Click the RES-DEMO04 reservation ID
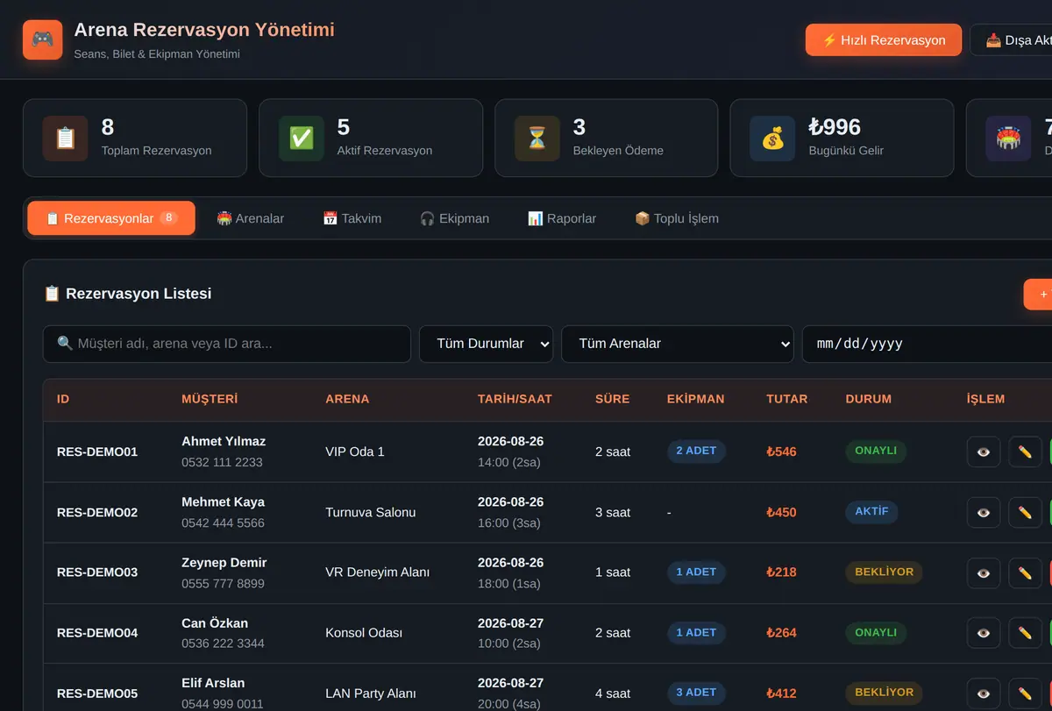 click(x=97, y=633)
